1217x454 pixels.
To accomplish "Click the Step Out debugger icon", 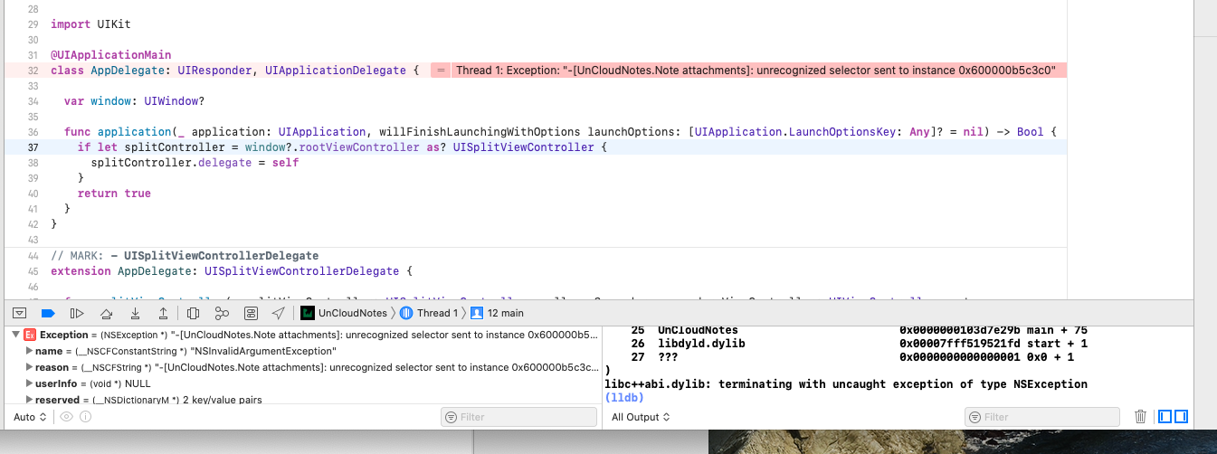I will click(x=163, y=313).
